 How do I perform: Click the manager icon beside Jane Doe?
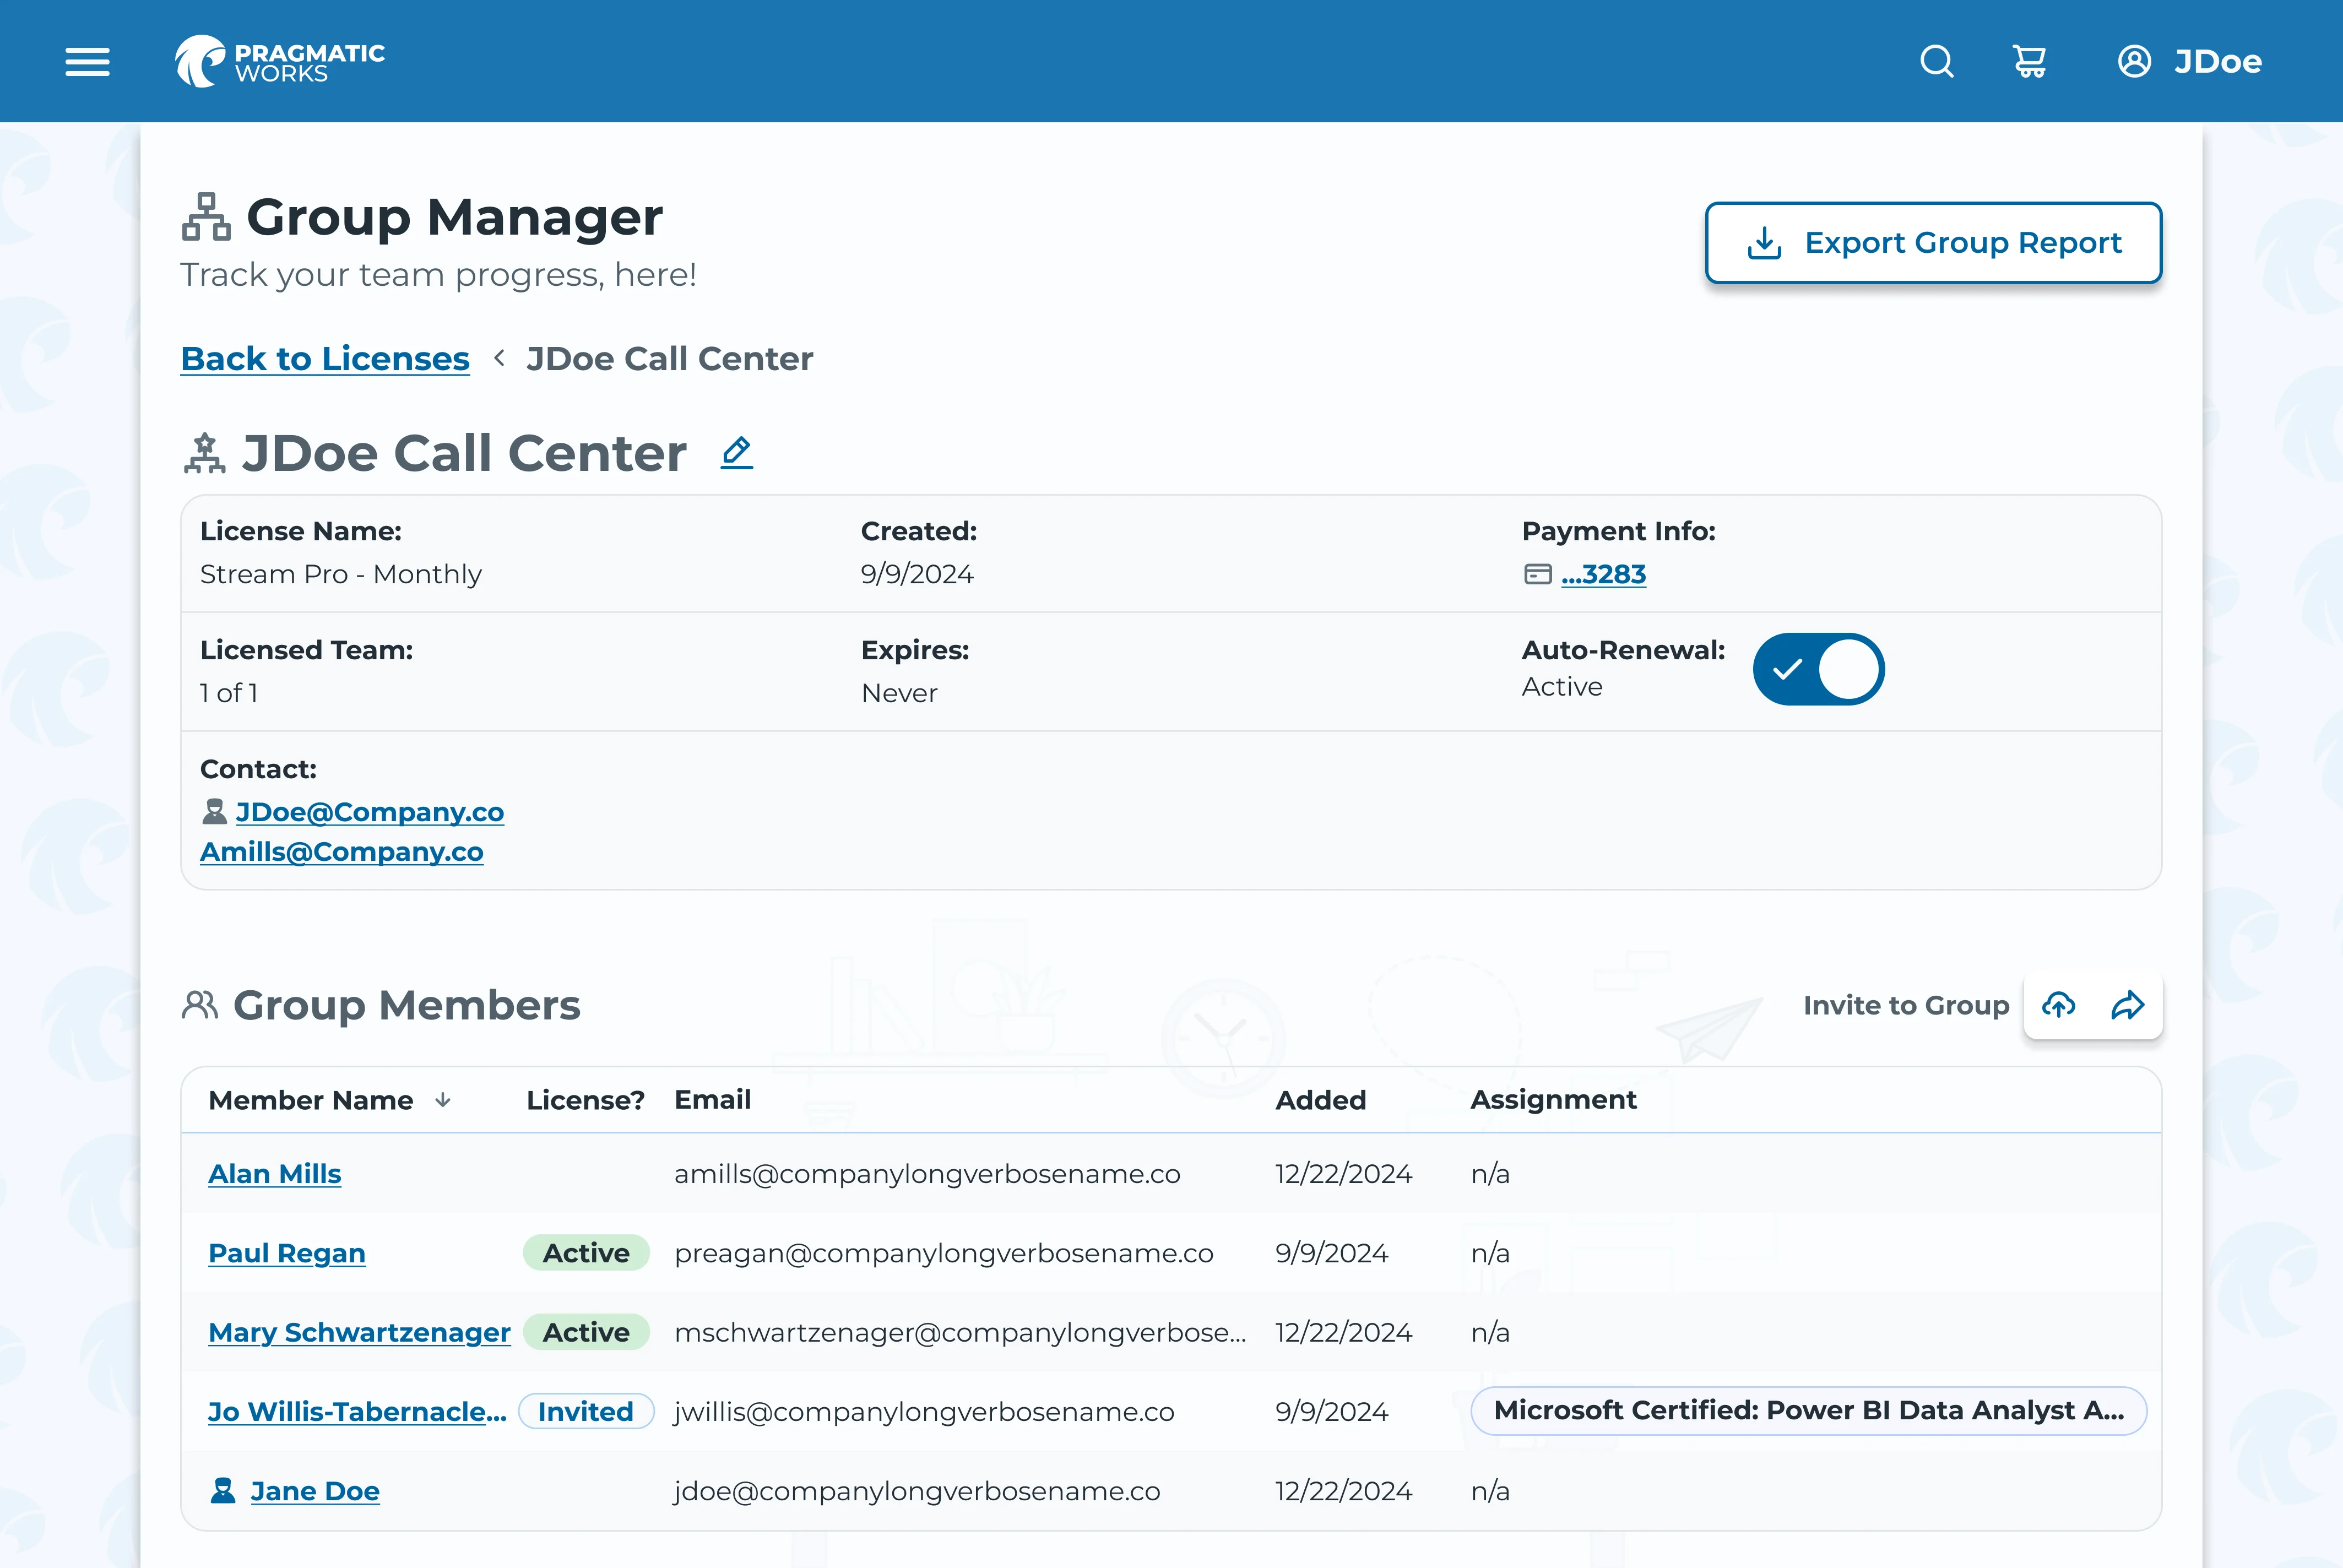[x=223, y=1491]
